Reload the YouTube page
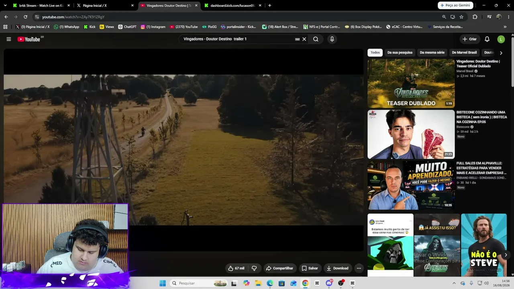This screenshot has width=514, height=289. (x=25, y=17)
